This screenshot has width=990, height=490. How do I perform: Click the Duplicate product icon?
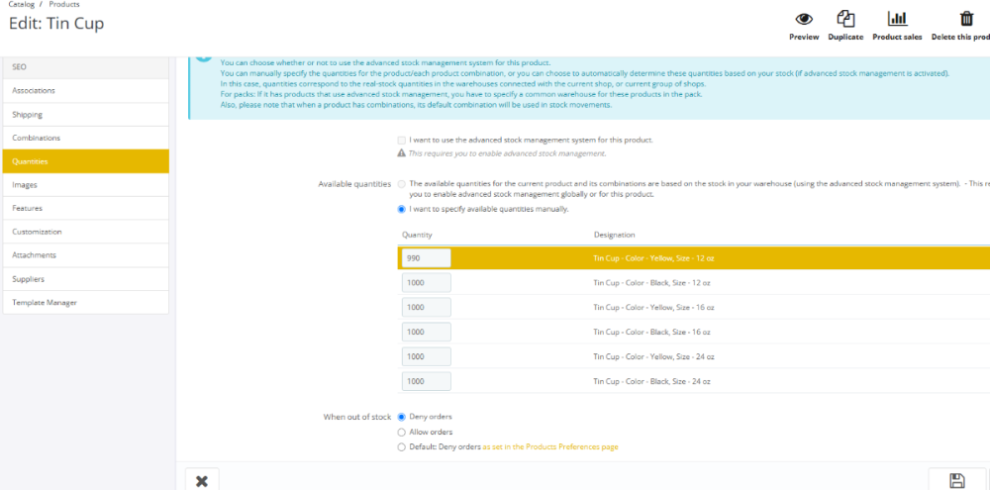[x=845, y=19]
